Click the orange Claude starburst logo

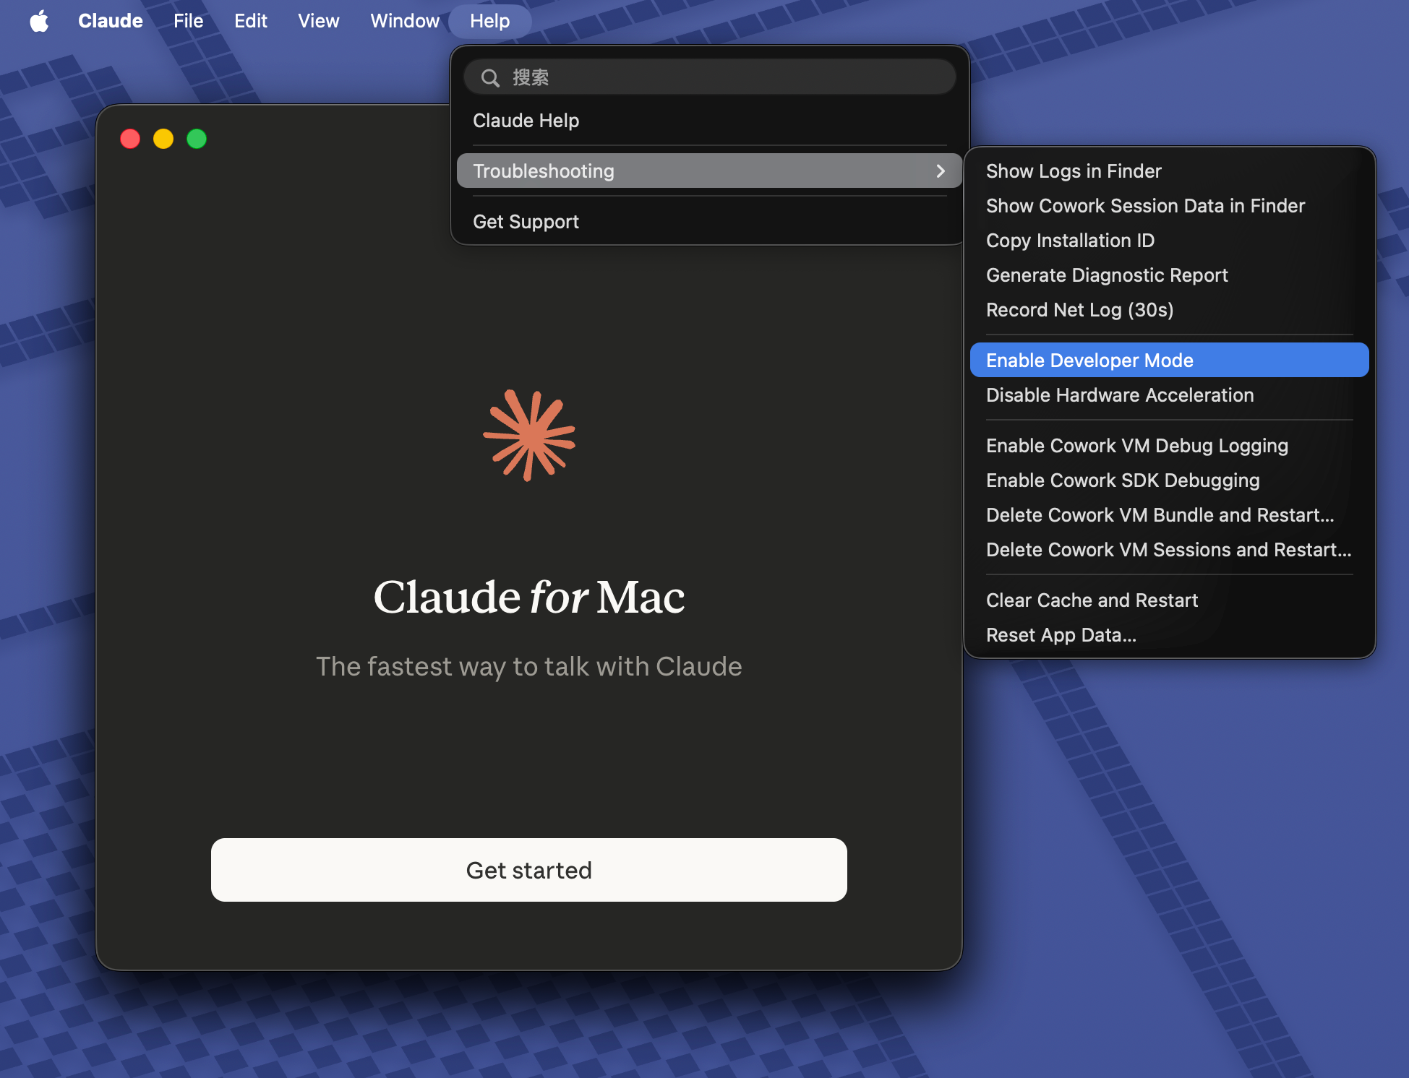[x=529, y=436]
